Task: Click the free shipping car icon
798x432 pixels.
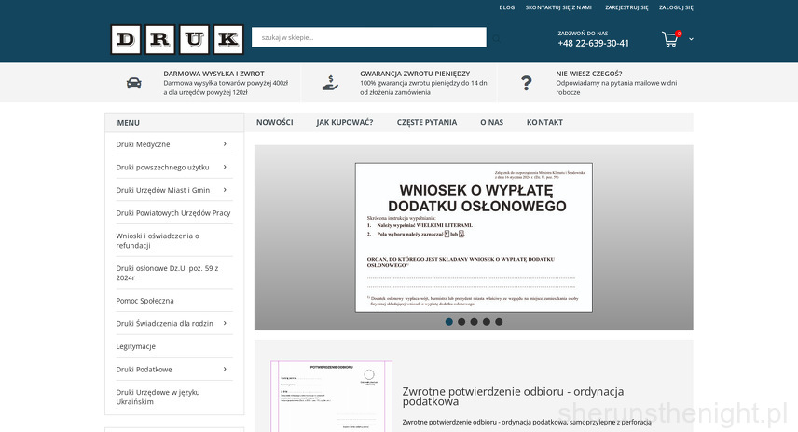Action: point(134,83)
